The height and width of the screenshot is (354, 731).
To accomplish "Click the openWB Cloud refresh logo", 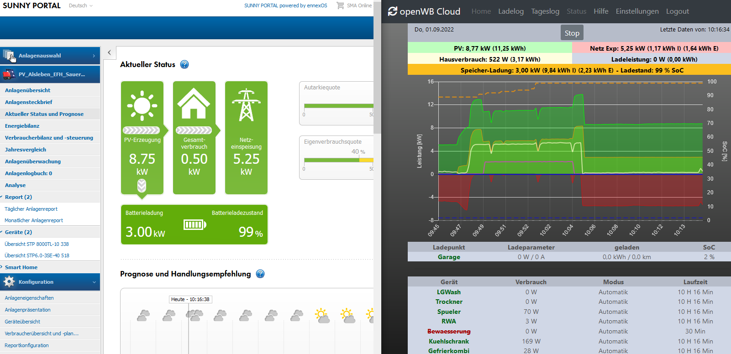I will (392, 11).
